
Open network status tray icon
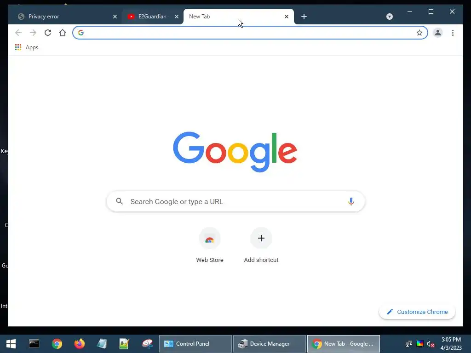[408, 344]
